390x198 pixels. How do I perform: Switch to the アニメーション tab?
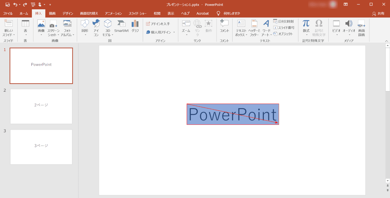[x=113, y=13]
